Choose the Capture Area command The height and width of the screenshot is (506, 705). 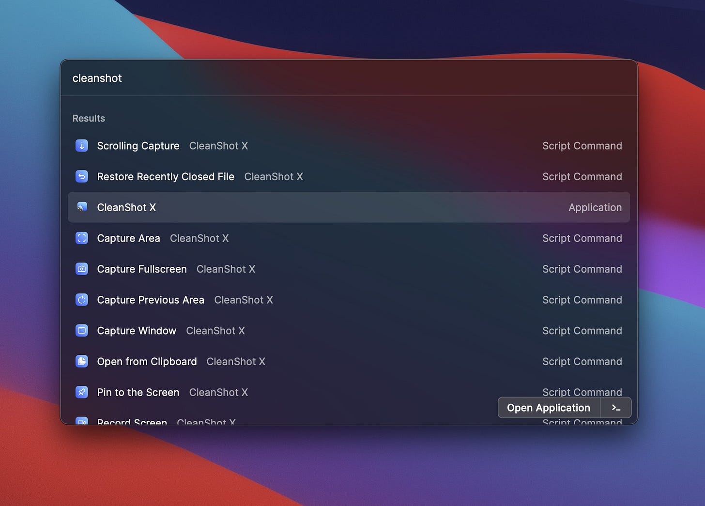(x=349, y=238)
